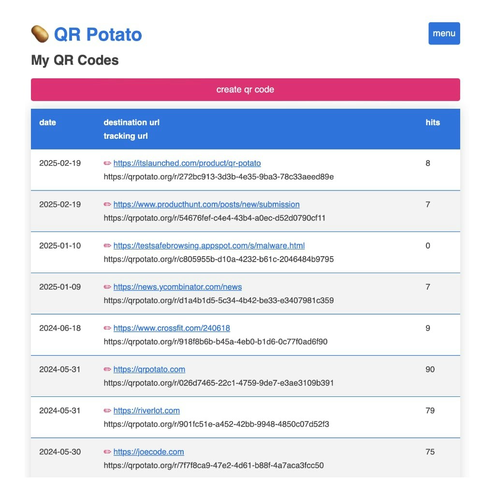The height and width of the screenshot is (495, 495).
Task: Open the qrpotato.com destination link
Action: click(x=149, y=369)
